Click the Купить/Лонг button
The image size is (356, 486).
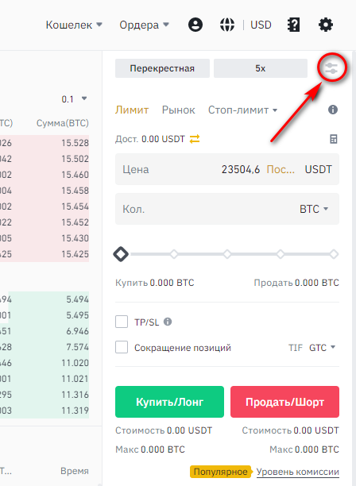169,402
